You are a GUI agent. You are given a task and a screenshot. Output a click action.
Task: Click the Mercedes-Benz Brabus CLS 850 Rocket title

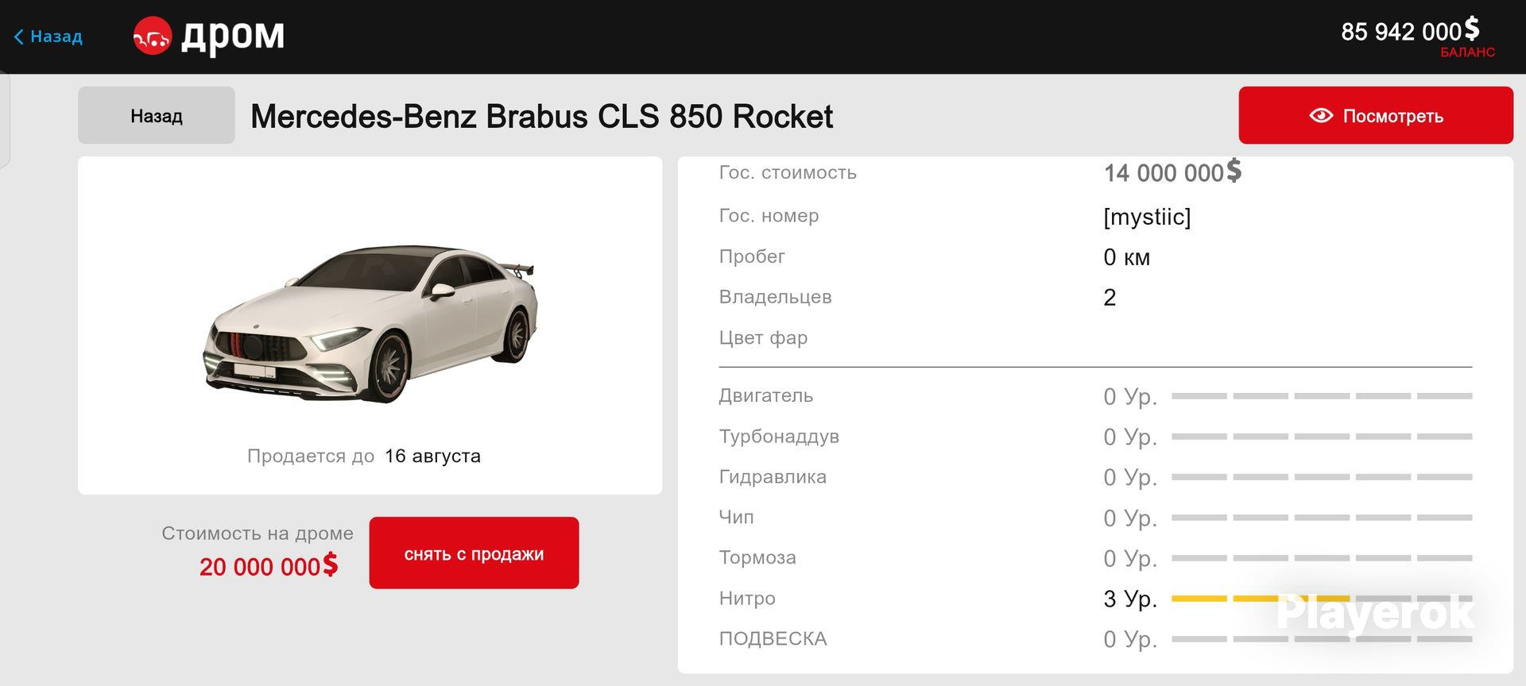pyautogui.click(x=542, y=117)
